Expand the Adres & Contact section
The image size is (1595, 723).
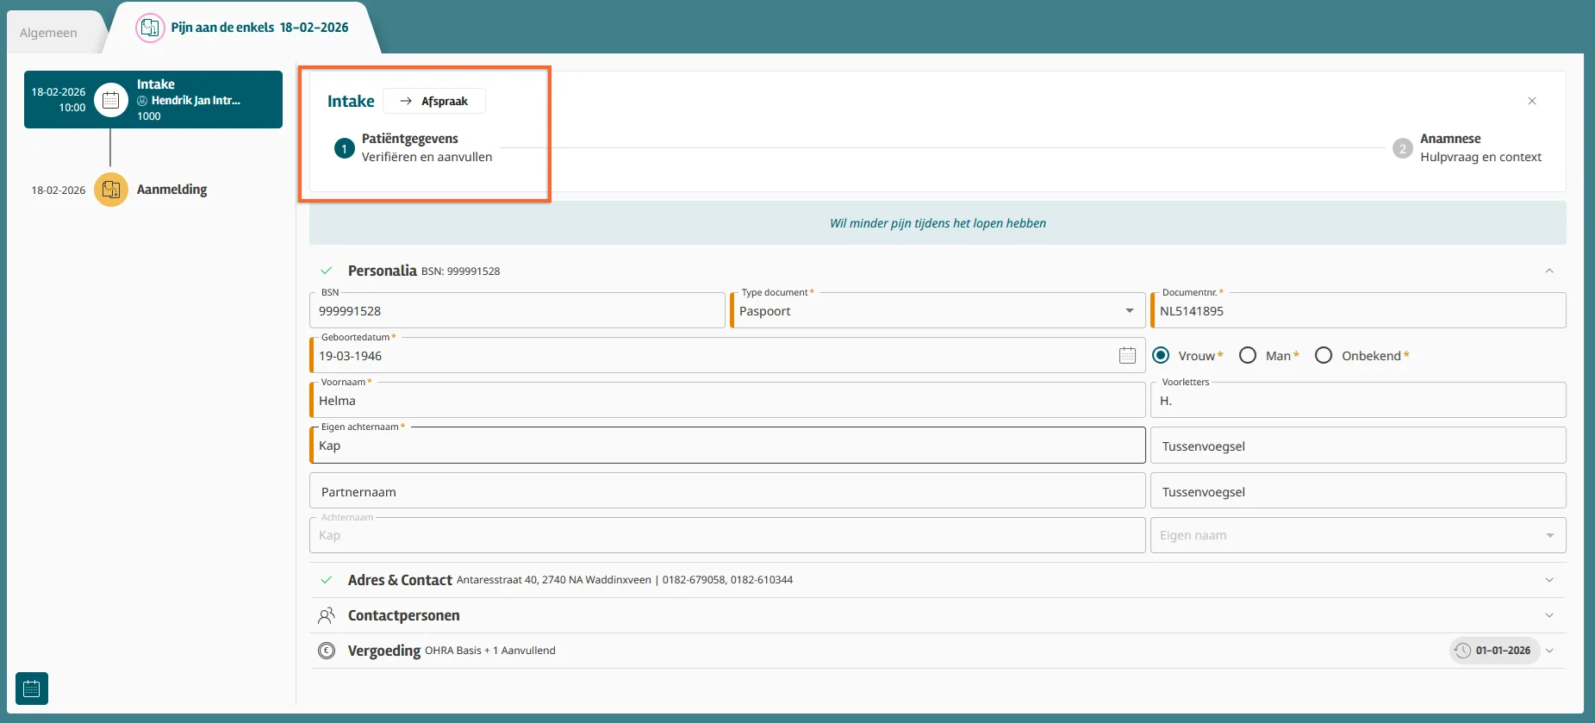(1548, 580)
